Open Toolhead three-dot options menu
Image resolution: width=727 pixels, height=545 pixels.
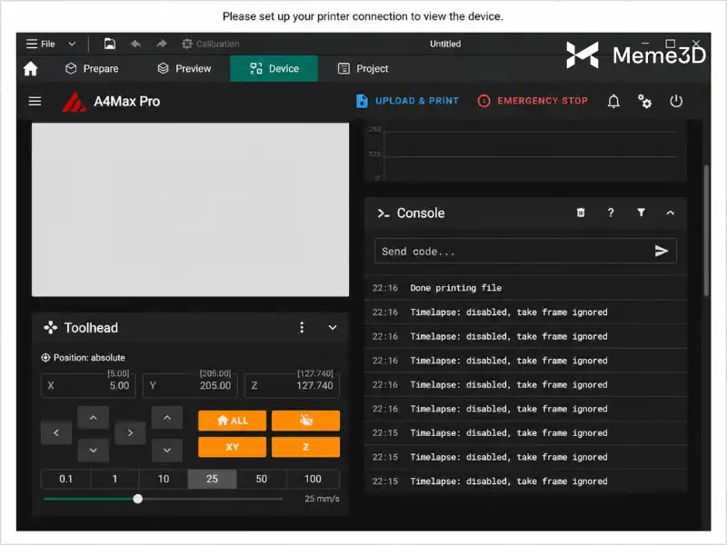click(x=302, y=328)
